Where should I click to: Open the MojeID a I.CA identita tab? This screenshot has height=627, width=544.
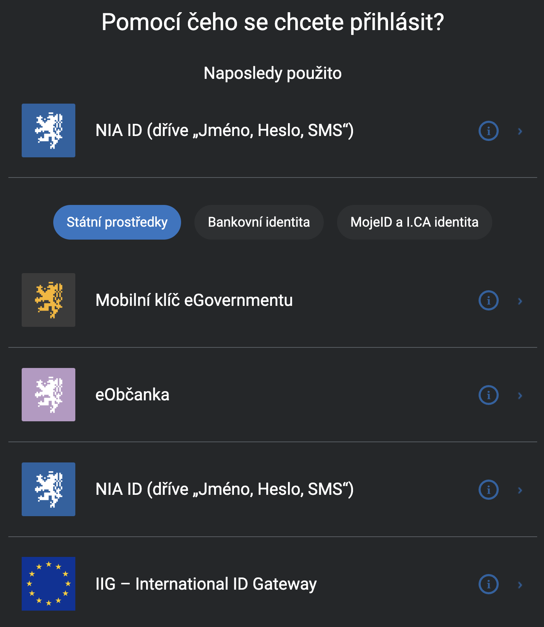coord(414,222)
